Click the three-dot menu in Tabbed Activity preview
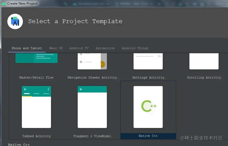 (48, 89)
